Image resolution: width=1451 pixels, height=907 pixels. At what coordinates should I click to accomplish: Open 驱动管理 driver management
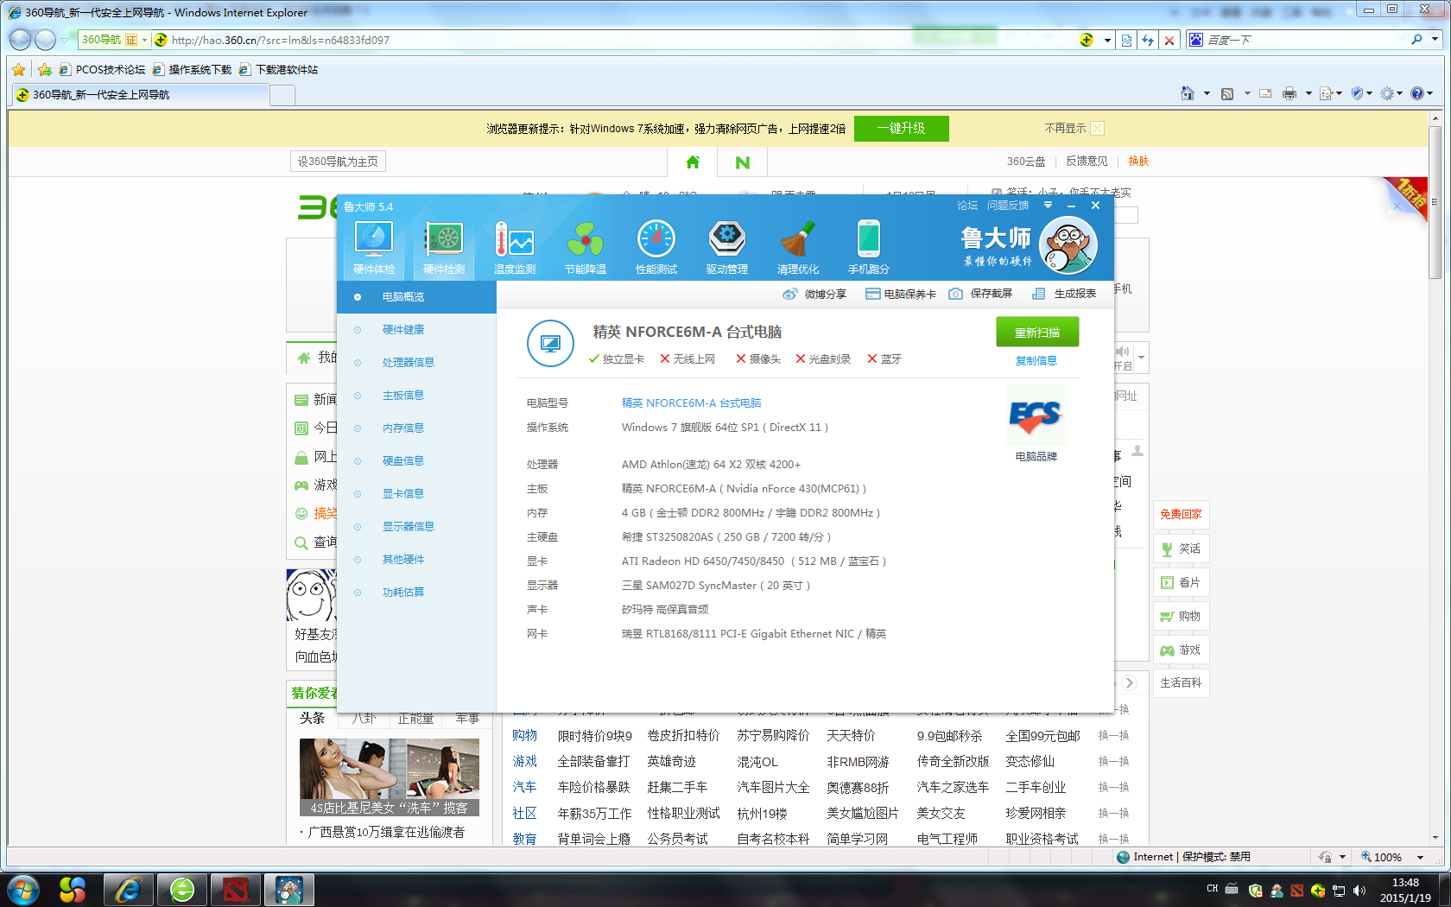[727, 248]
